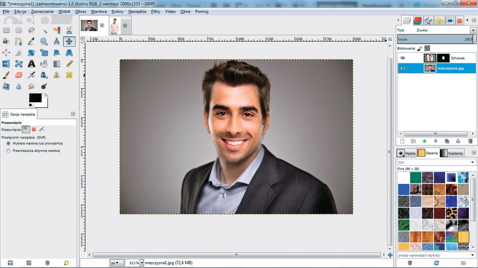Switch to the Pędzle tab
This screenshot has width=478, height=268.
click(x=406, y=153)
